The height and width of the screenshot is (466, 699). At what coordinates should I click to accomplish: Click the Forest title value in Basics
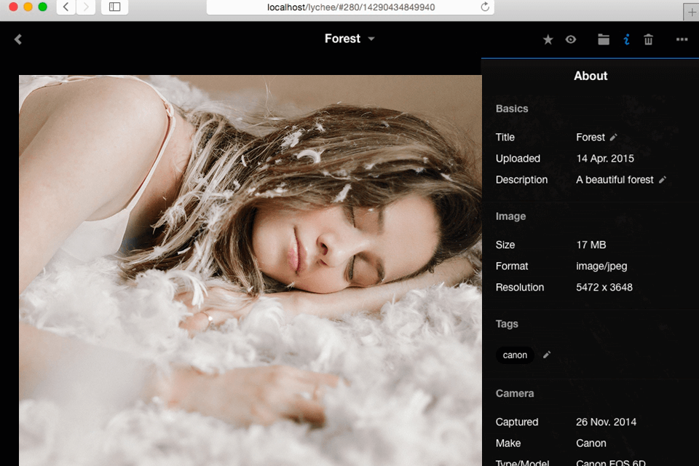[591, 138]
